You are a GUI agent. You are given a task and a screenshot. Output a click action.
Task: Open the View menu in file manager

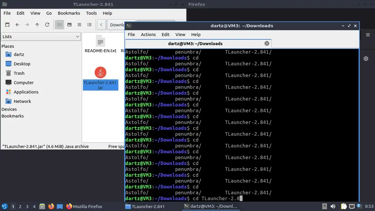(x=35, y=13)
